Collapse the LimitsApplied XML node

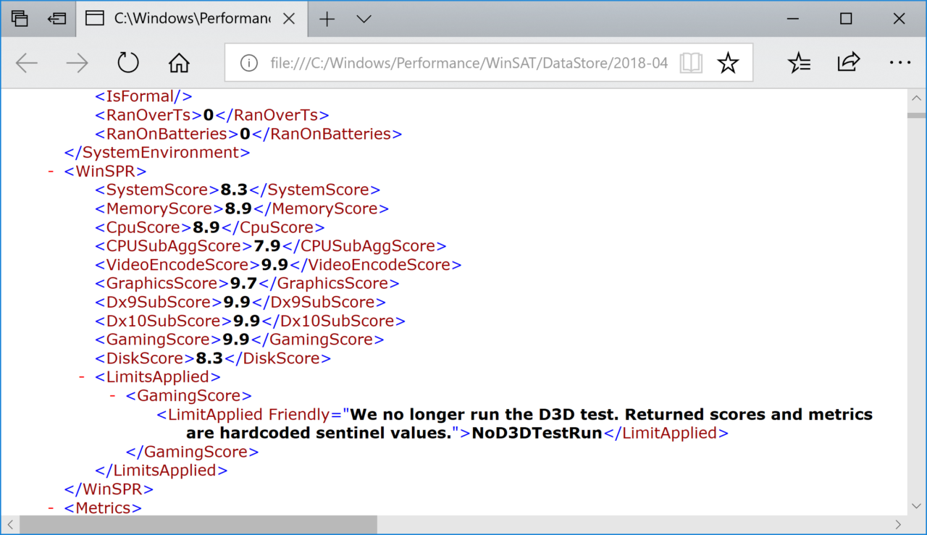(83, 377)
